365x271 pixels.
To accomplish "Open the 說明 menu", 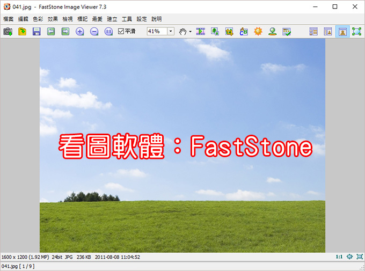I will pyautogui.click(x=156, y=19).
